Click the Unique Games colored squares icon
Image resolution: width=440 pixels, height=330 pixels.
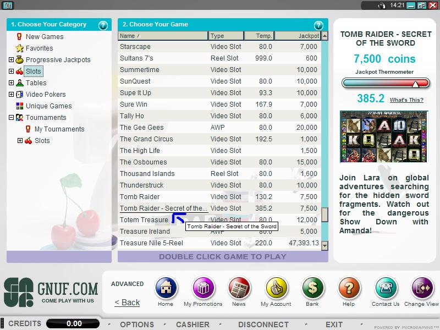(x=20, y=106)
